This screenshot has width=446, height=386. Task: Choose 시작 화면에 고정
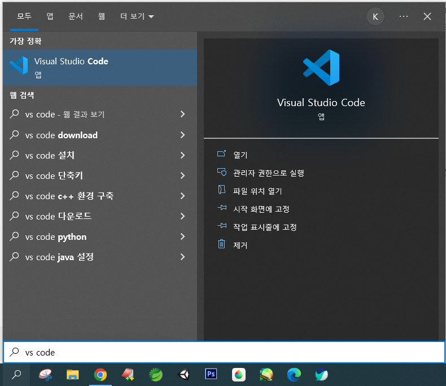point(261,209)
